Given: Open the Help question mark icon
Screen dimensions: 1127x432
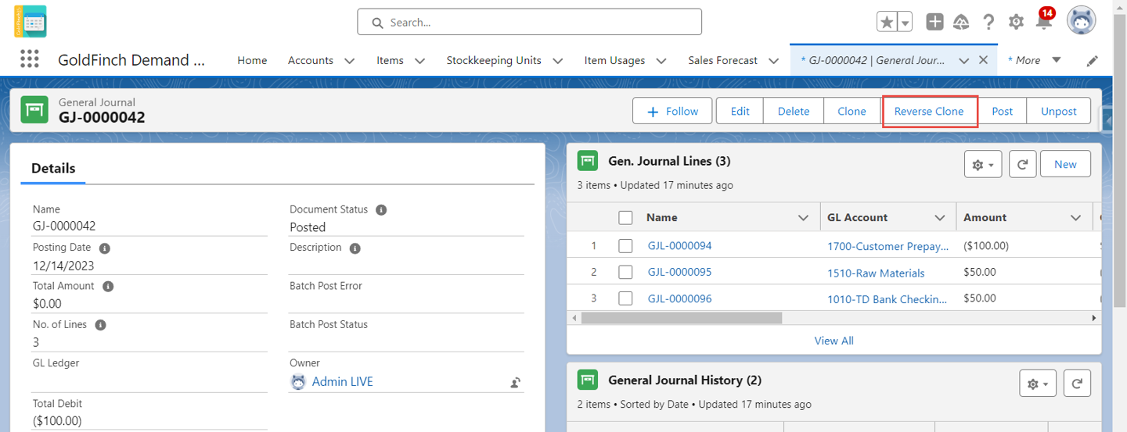Looking at the screenshot, I should coord(989,22).
